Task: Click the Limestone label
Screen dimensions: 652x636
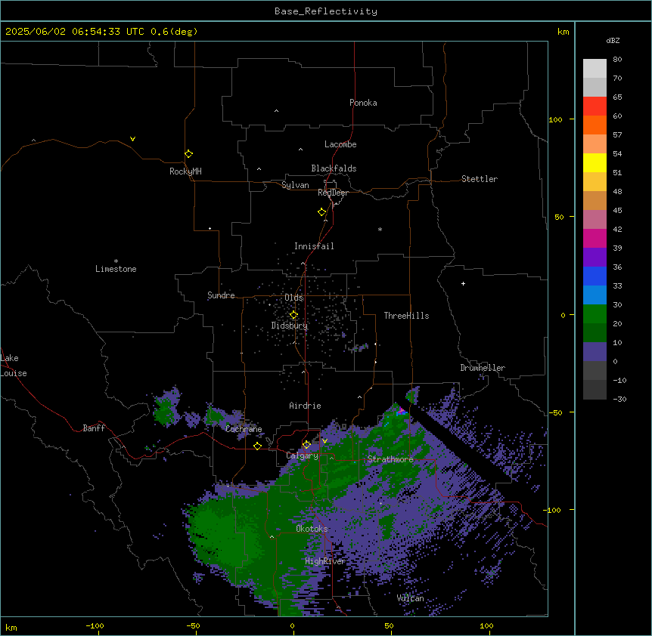Action: click(116, 269)
